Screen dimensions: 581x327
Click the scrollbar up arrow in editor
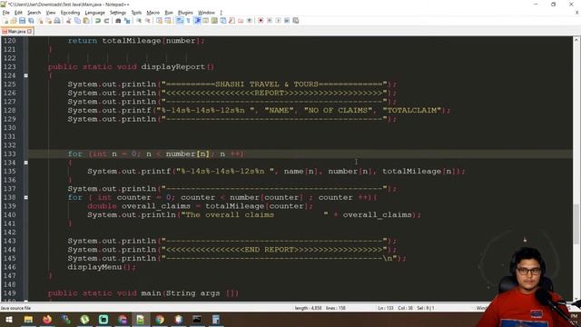(576, 39)
